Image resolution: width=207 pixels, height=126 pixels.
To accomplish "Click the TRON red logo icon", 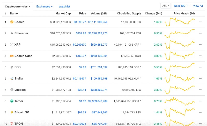I will click(12, 124).
